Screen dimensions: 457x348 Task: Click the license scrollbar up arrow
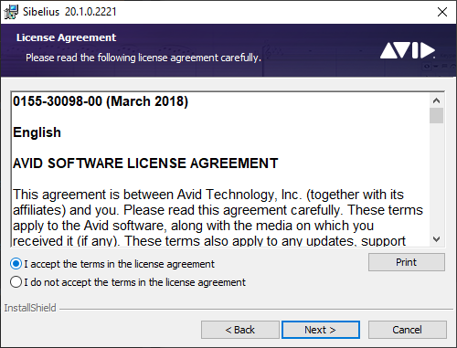click(x=436, y=100)
